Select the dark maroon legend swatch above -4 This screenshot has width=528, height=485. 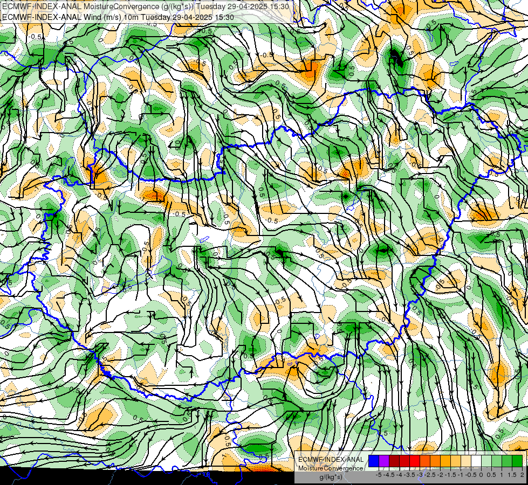point(394,461)
